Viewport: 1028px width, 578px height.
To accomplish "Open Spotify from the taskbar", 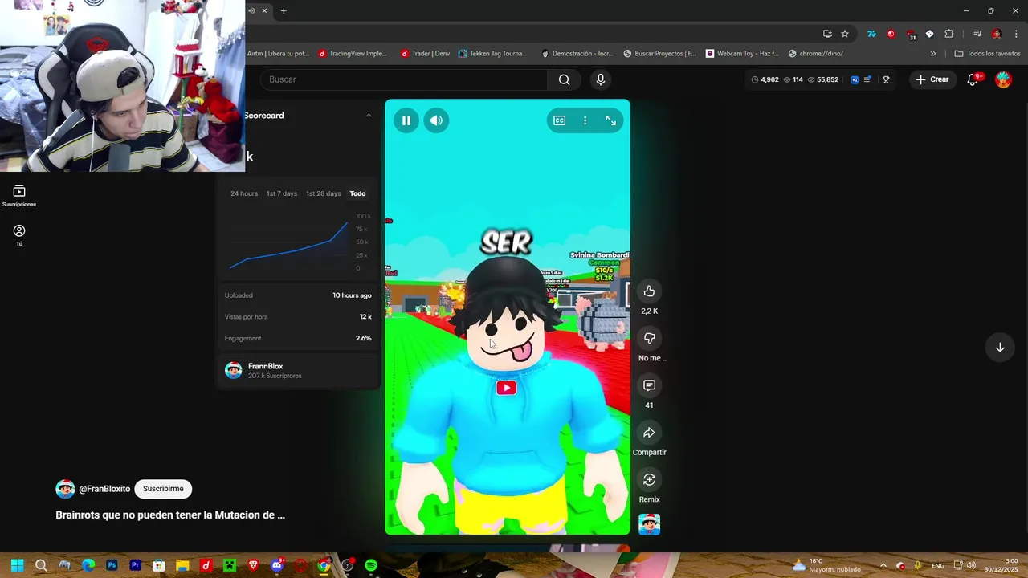I will tap(371, 566).
